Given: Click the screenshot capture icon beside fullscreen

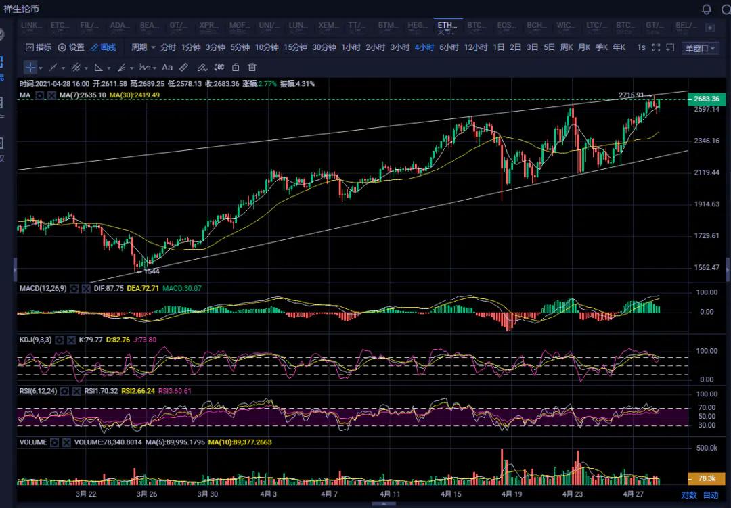Looking at the screenshot, I should tap(670, 47).
